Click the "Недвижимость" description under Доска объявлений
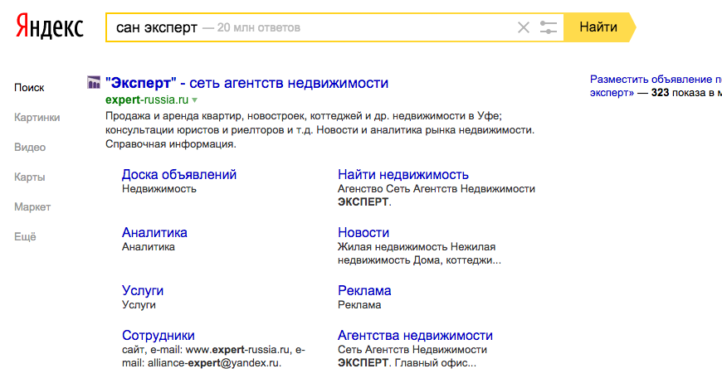 (159, 189)
